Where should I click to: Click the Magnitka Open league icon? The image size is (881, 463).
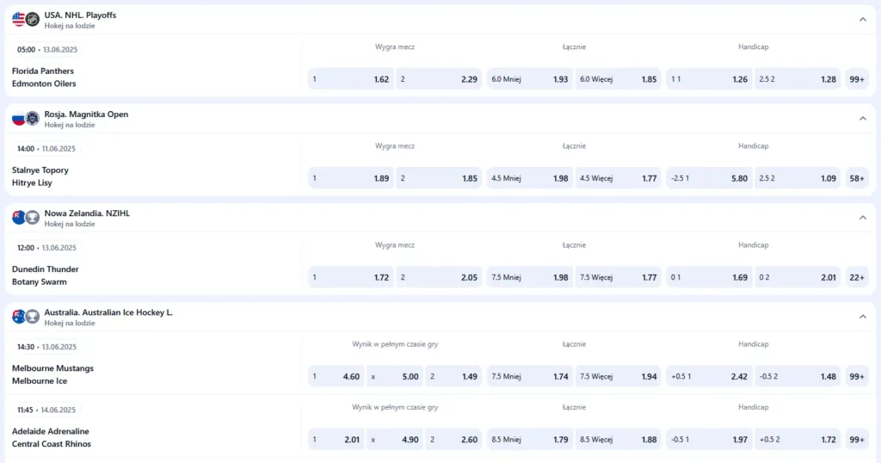click(x=33, y=118)
